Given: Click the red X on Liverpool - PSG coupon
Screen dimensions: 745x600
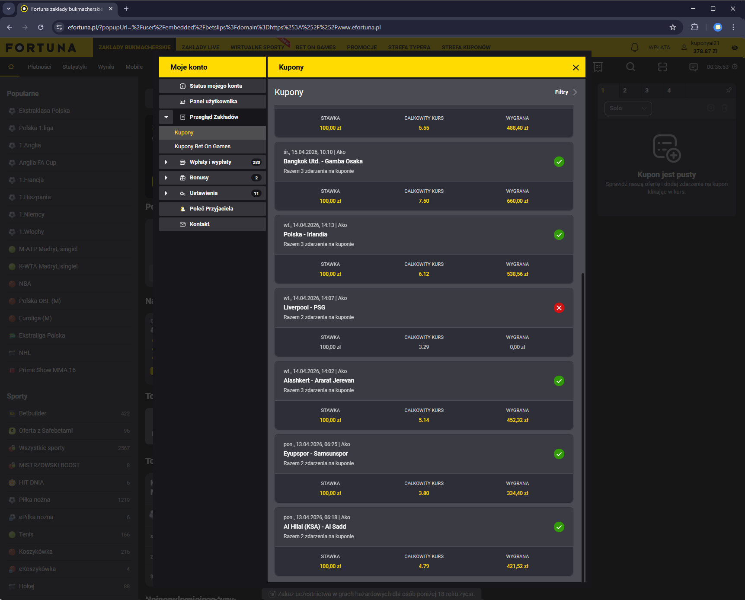Looking at the screenshot, I should point(559,308).
